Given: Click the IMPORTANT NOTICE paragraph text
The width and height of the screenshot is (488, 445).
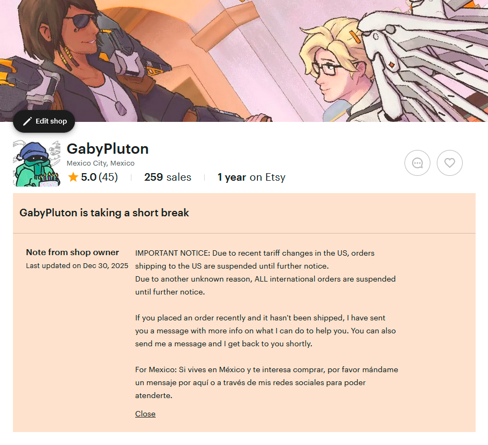Looking at the screenshot, I should (x=266, y=272).
